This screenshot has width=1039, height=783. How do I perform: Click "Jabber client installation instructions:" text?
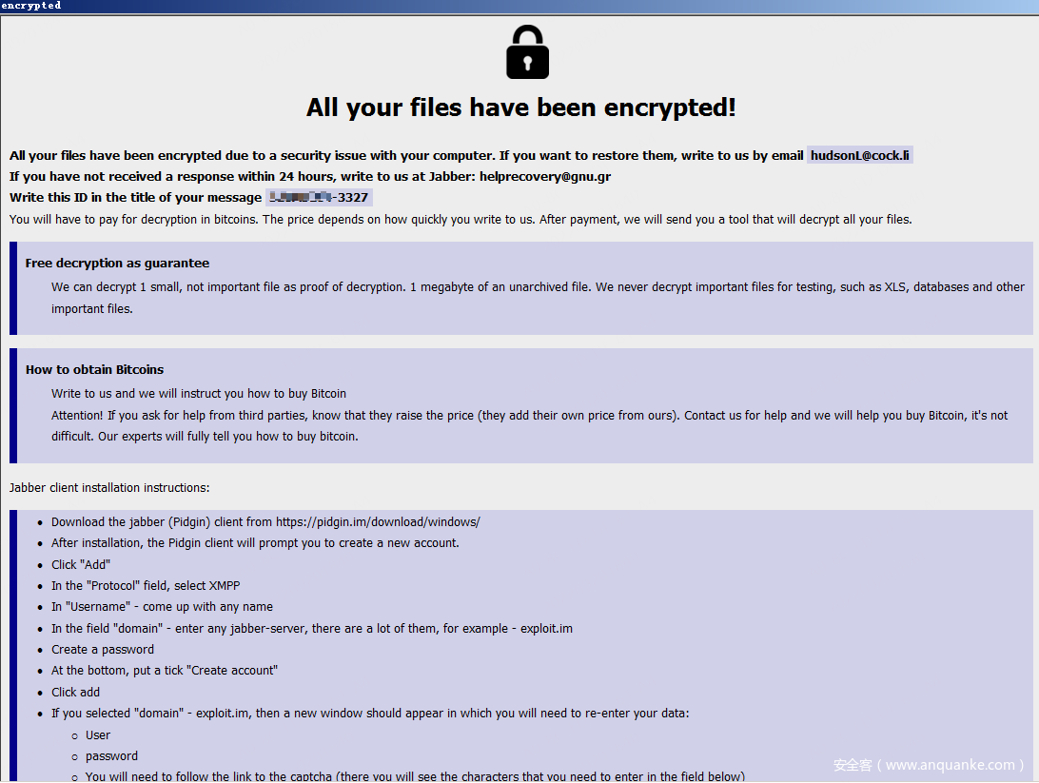pos(109,488)
